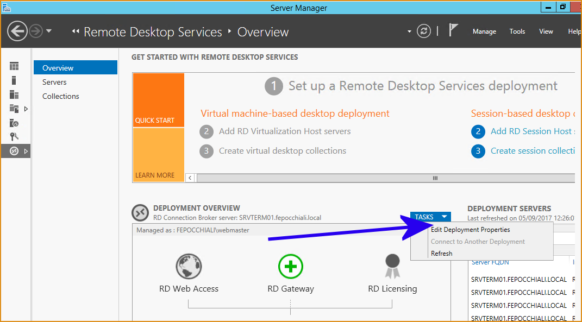Click the breadcrumb double-arrow before Remote Desktop Services
582x322 pixels.
(76, 31)
